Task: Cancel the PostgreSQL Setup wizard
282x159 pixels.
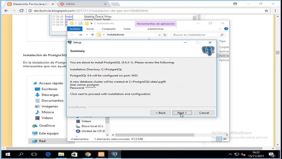Action: point(204,113)
